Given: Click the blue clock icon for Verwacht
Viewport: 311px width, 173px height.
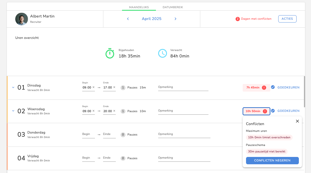Looking at the screenshot, I should [162, 53].
